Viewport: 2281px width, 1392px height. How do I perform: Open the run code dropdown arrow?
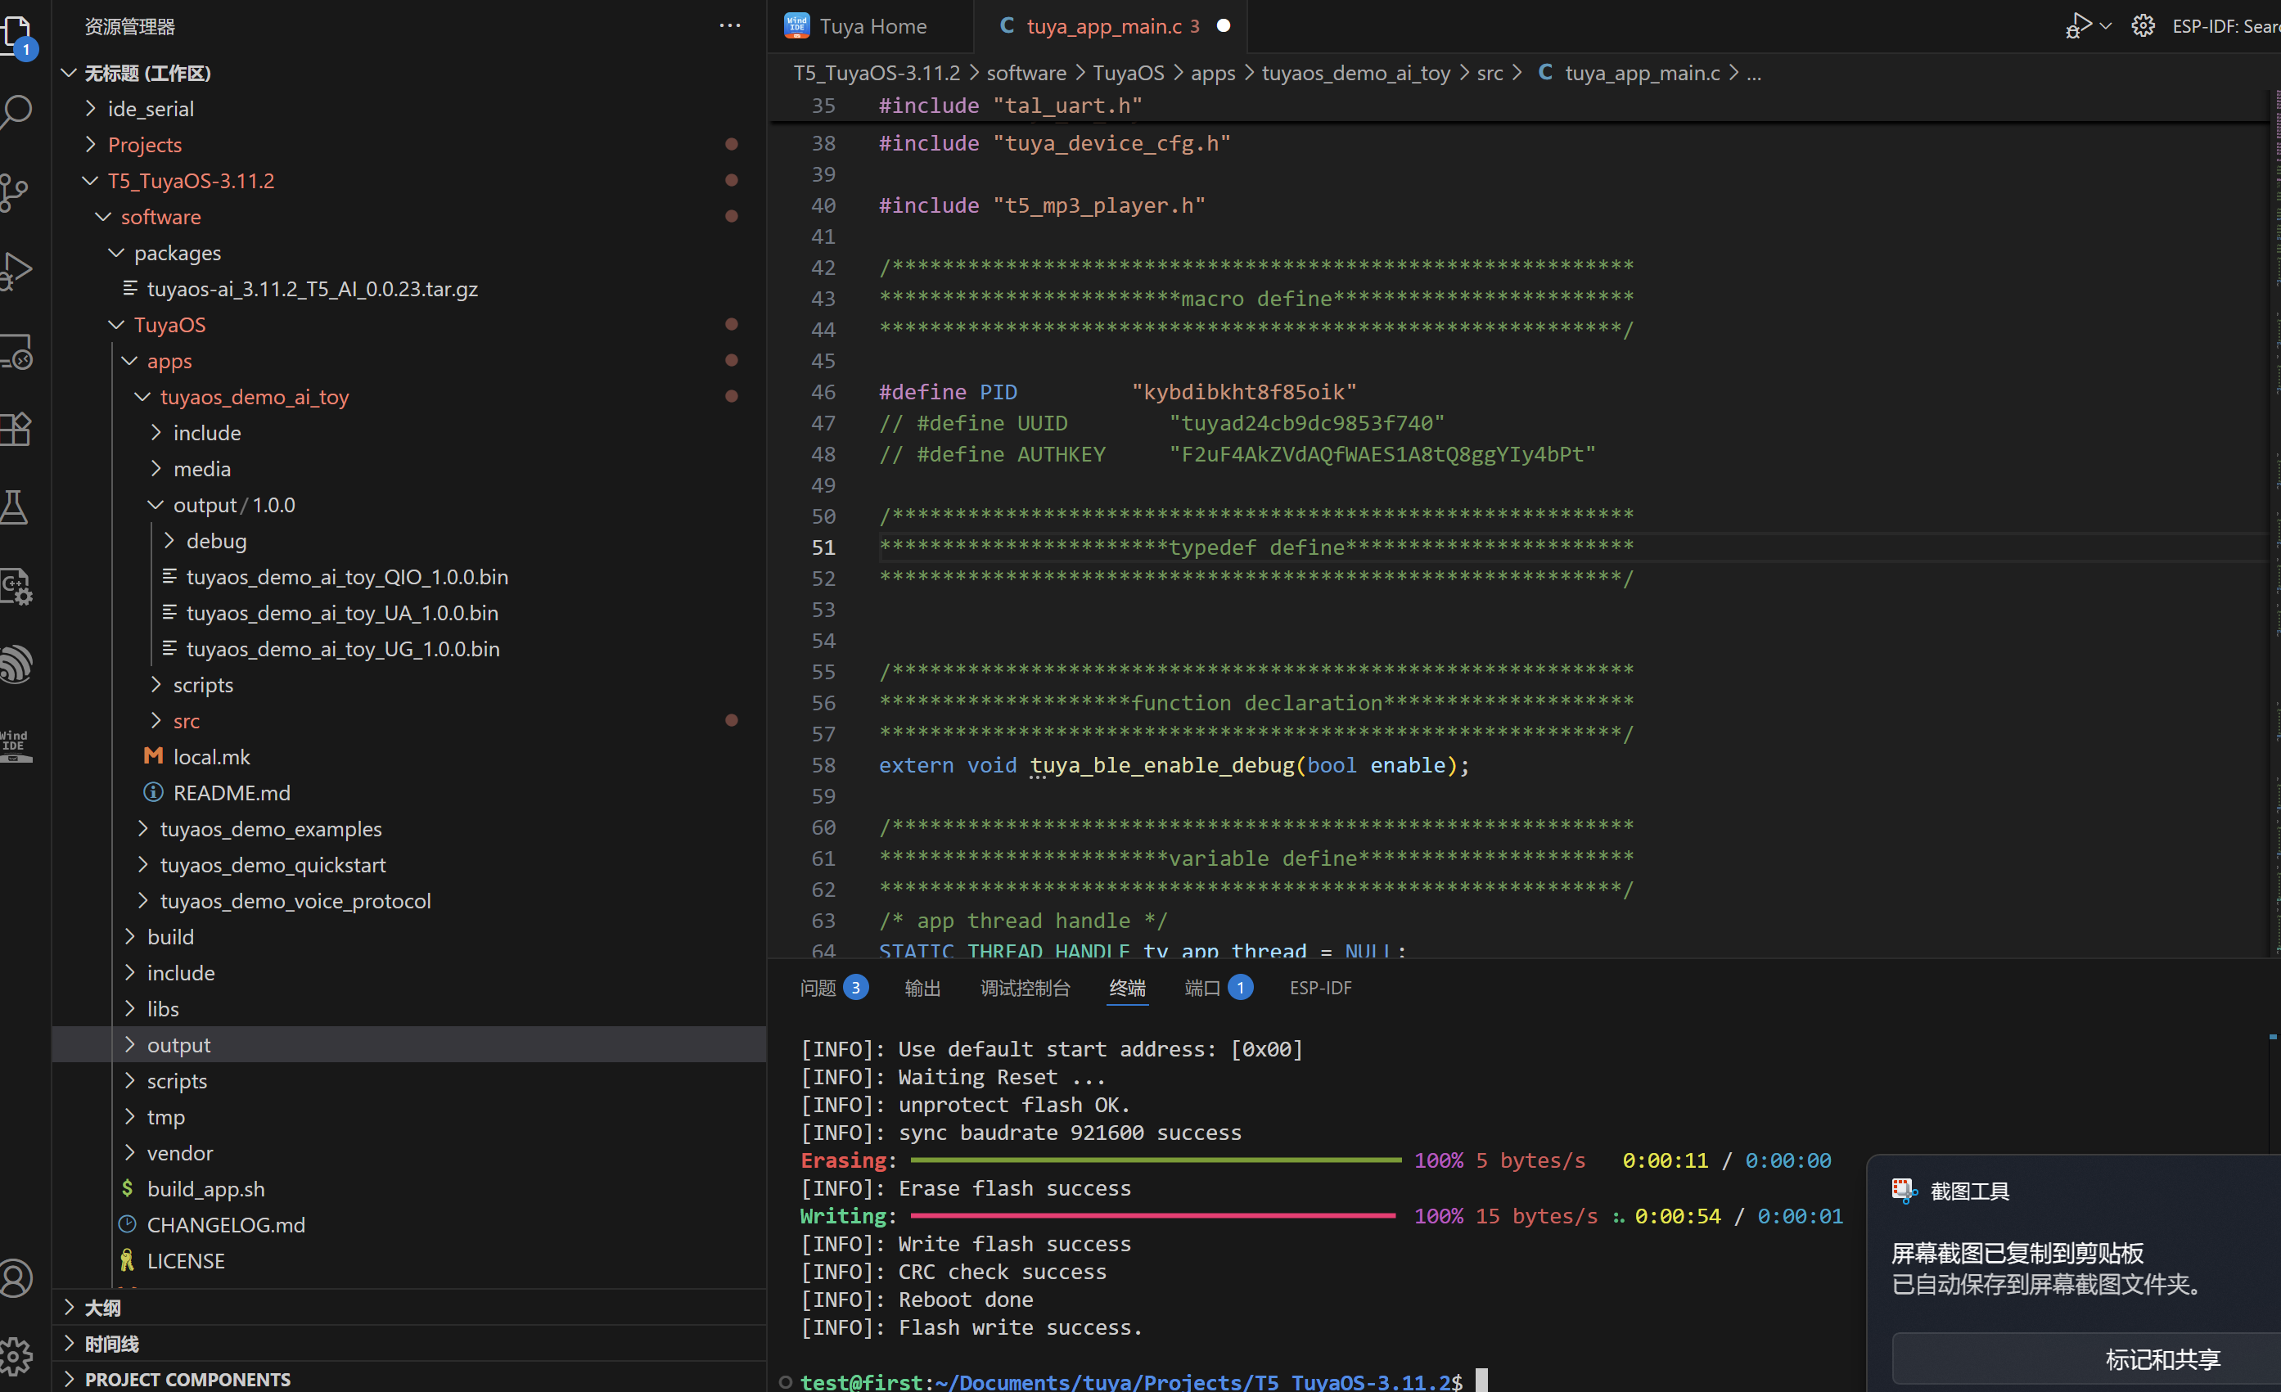click(x=2106, y=26)
